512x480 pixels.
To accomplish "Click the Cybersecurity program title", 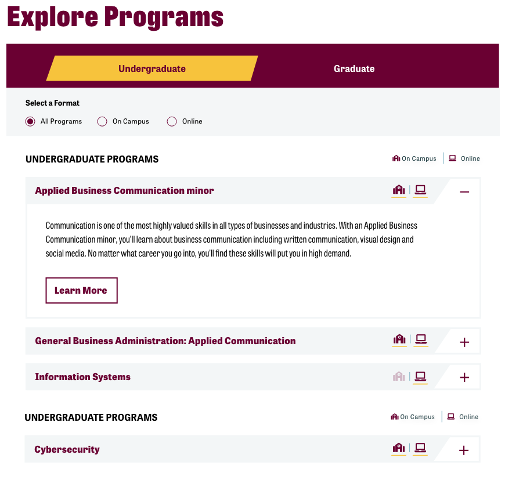I will [x=67, y=449].
